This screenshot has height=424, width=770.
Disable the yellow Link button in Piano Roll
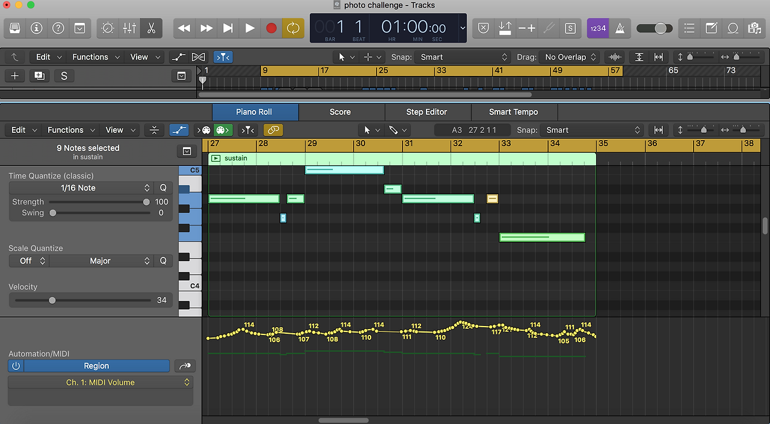tap(273, 130)
